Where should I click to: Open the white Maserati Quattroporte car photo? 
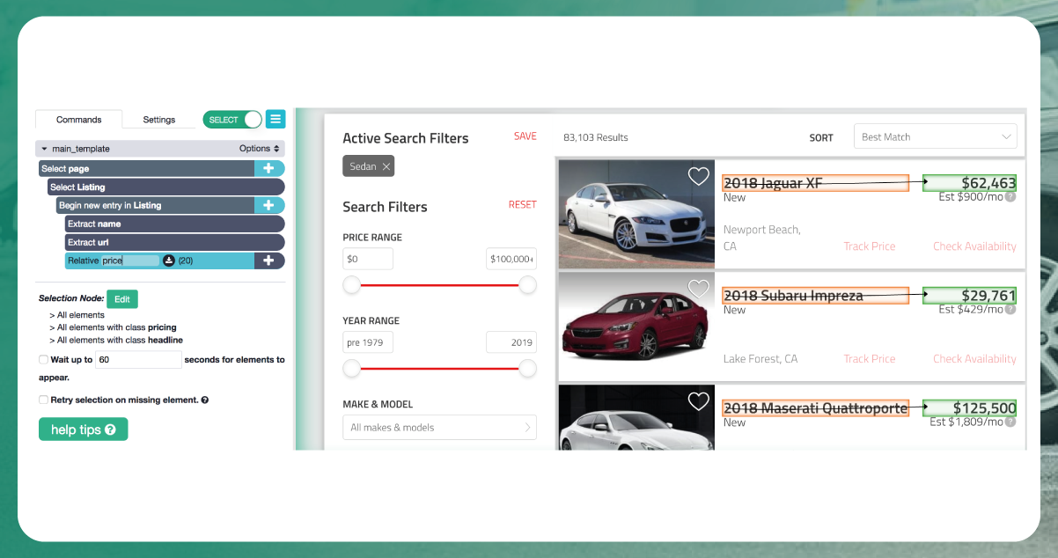coord(636,417)
